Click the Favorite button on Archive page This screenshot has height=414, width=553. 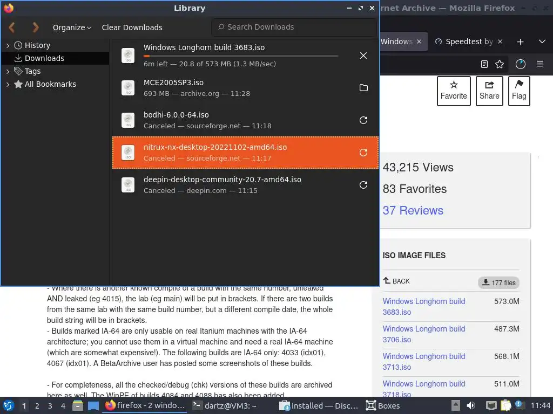[454, 91]
